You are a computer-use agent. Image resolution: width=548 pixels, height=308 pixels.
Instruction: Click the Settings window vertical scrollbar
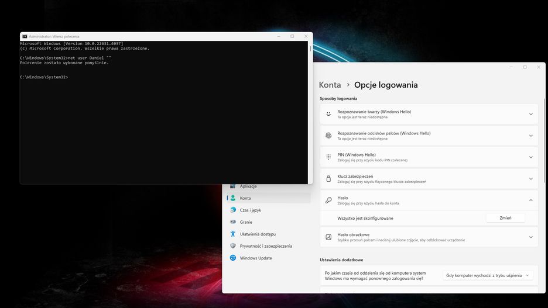point(544,140)
